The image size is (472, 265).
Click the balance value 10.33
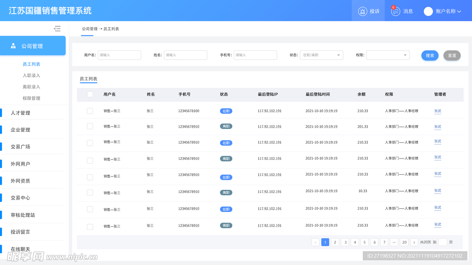(x=363, y=191)
